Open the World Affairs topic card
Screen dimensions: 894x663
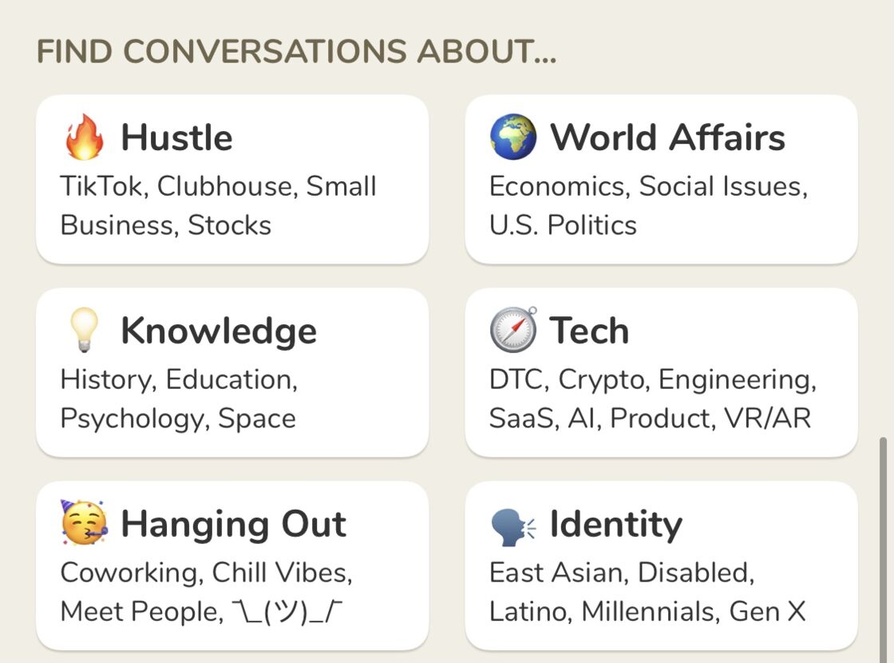[x=662, y=179]
